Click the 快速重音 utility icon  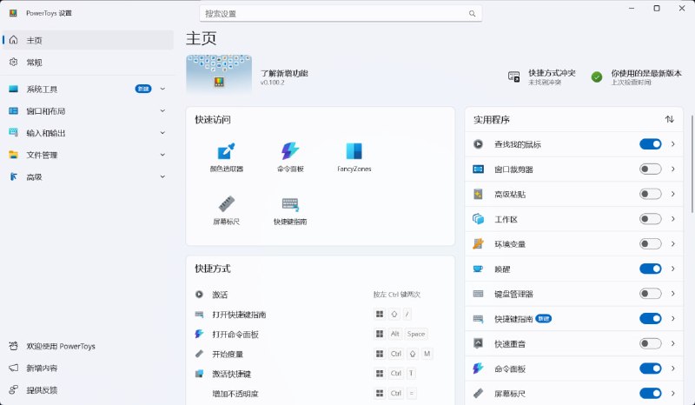479,343
